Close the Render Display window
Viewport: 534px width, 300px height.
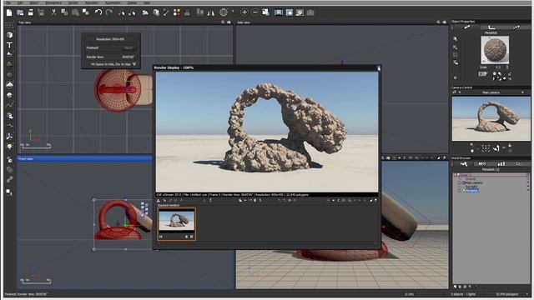379,68
